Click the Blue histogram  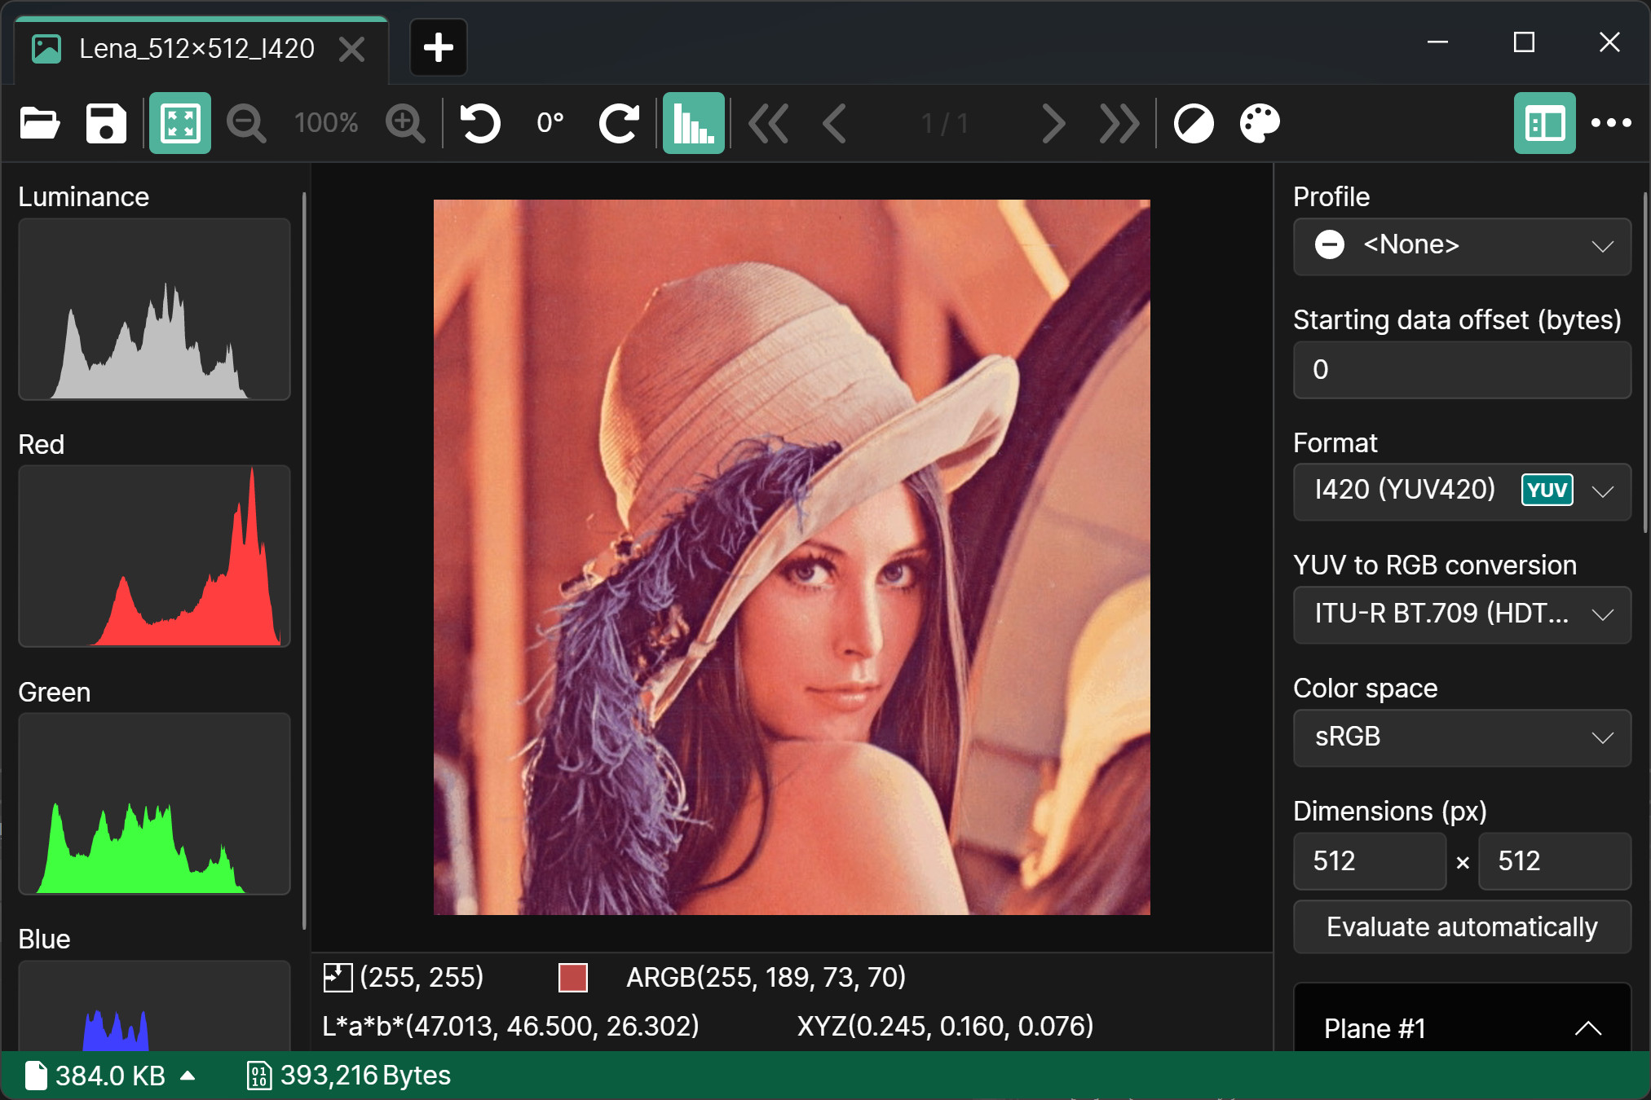point(154,1006)
